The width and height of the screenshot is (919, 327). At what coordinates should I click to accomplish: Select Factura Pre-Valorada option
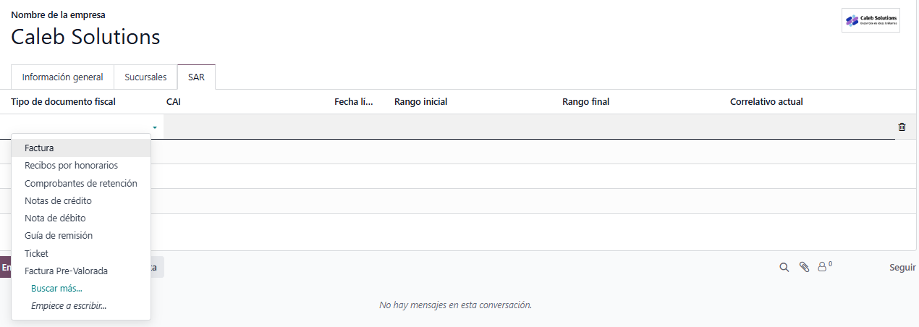pyautogui.click(x=81, y=271)
